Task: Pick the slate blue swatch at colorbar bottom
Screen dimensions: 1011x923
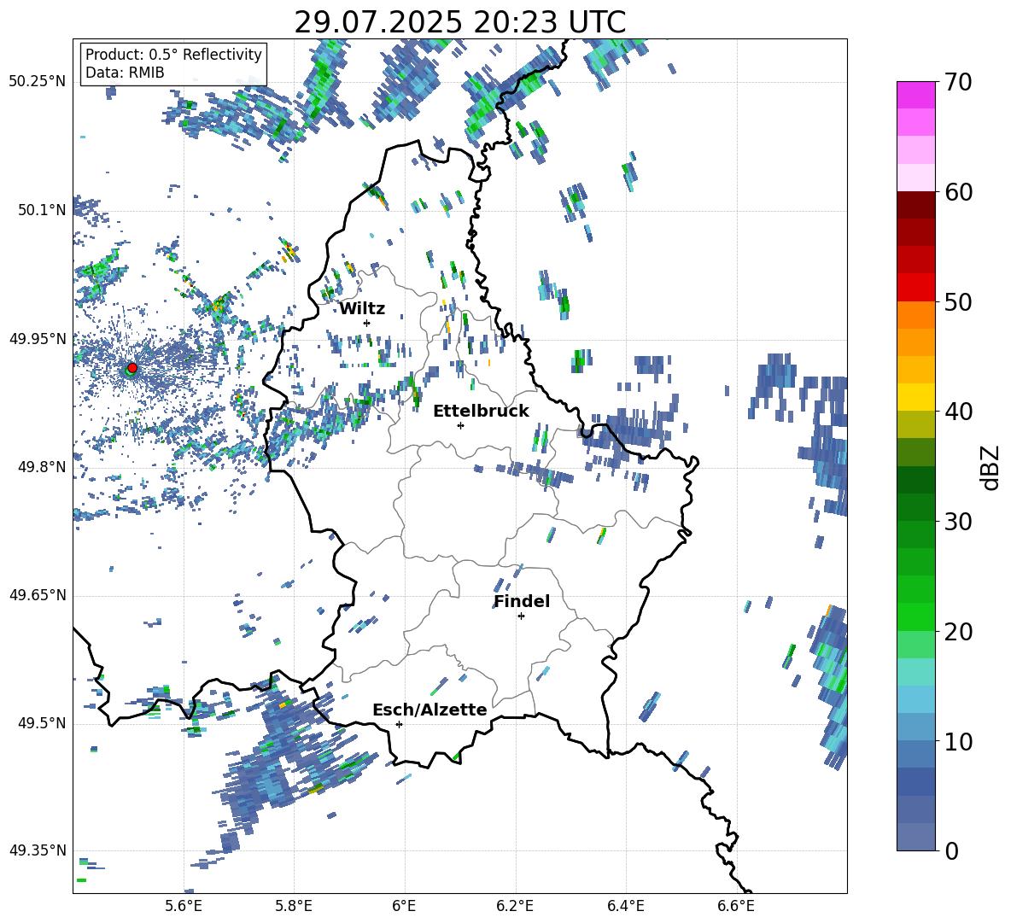Action: [x=915, y=837]
